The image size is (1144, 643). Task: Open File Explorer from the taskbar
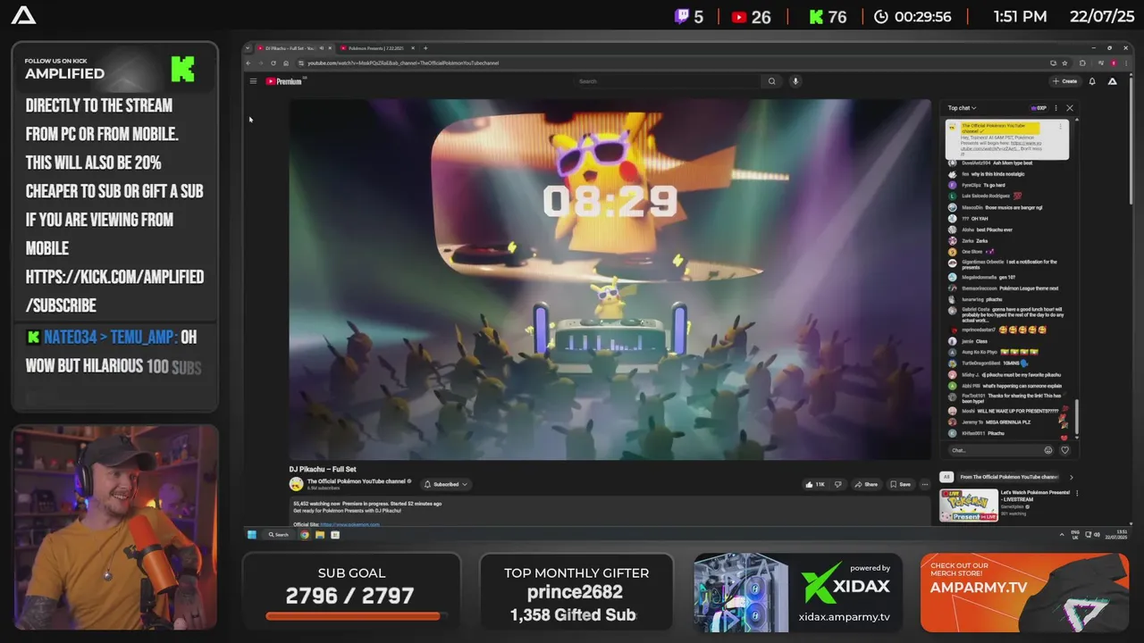pos(320,535)
